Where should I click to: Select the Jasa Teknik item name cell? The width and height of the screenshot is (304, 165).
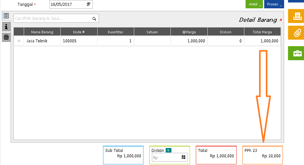click(x=42, y=41)
